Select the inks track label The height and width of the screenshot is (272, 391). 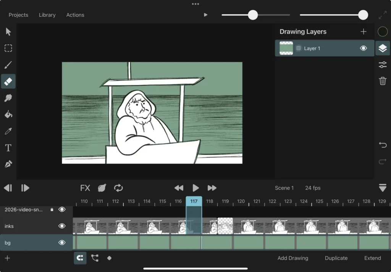tap(9, 226)
